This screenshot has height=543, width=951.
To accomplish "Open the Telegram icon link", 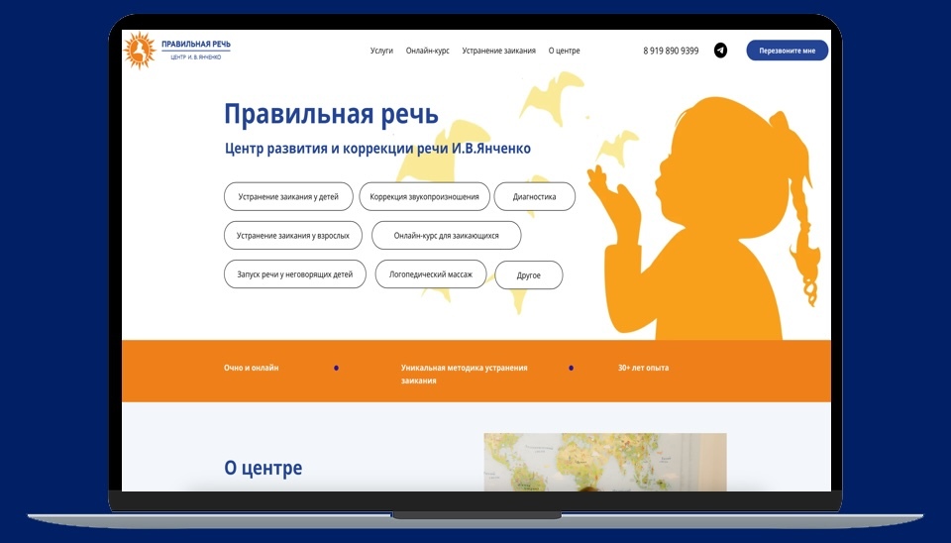I will 720,51.
